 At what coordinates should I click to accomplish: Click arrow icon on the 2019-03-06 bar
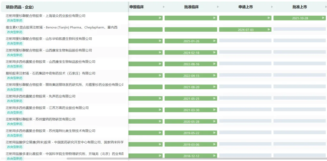(x=214, y=144)
